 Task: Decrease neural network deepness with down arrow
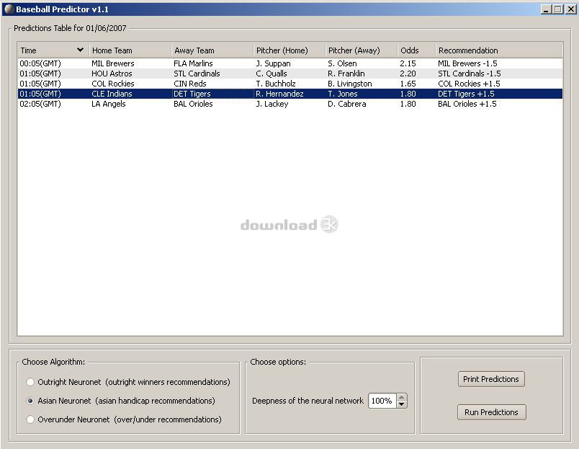(x=402, y=404)
